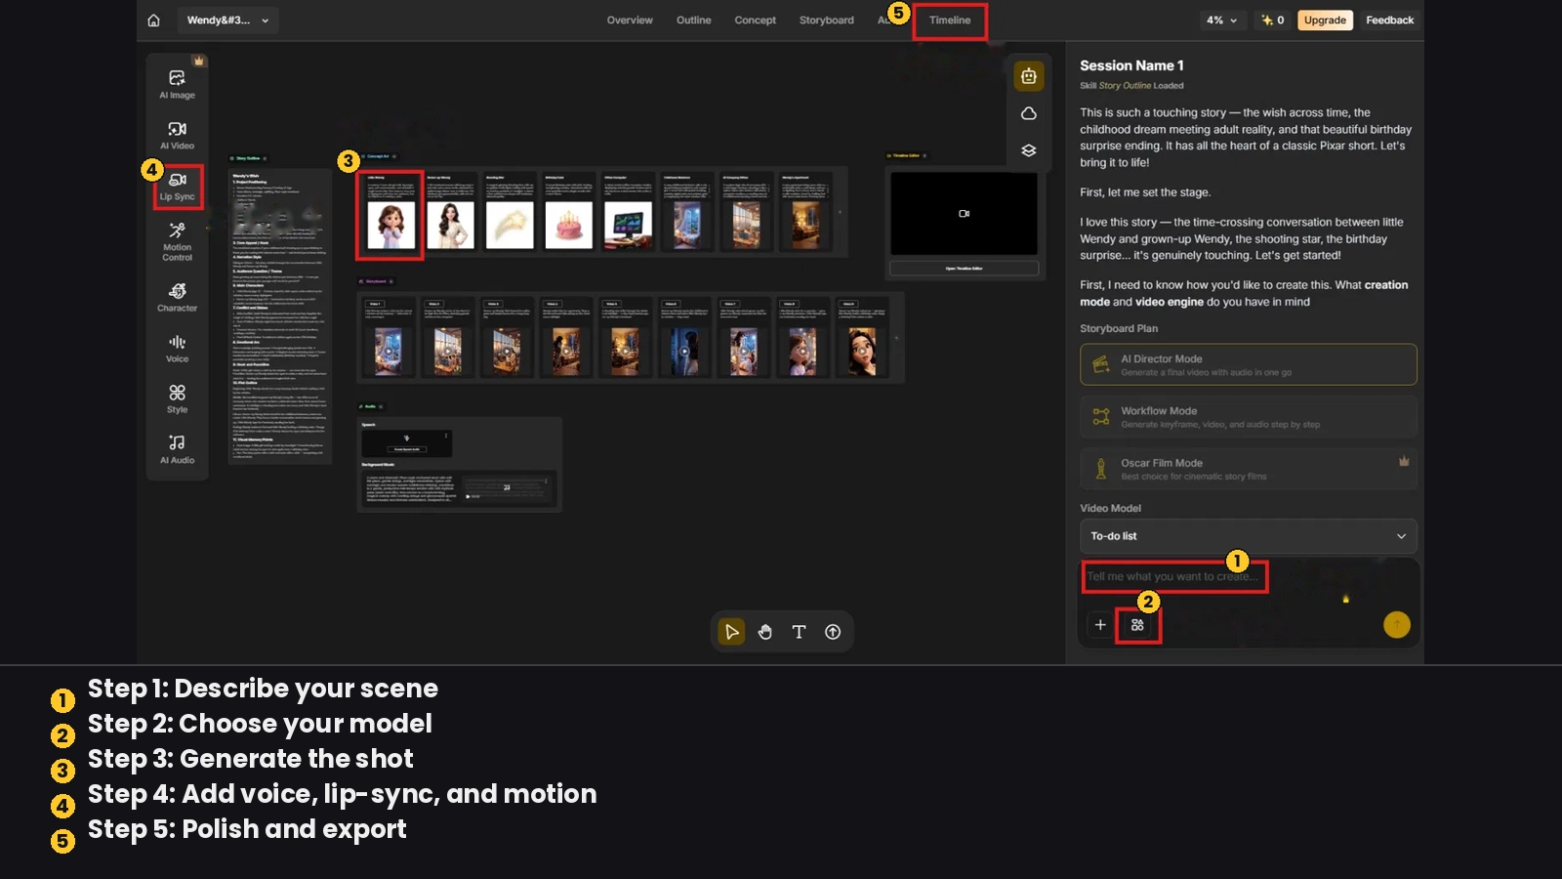Click the 'Session Name 1' title
Viewport: 1562px width, 879px height.
[1131, 65]
